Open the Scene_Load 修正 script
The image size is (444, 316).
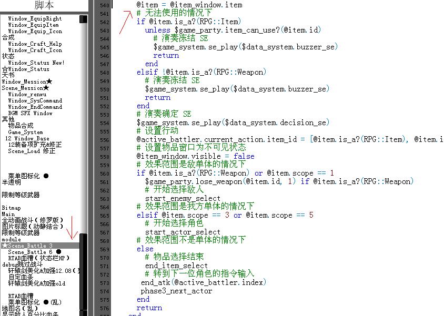[x=32, y=151]
